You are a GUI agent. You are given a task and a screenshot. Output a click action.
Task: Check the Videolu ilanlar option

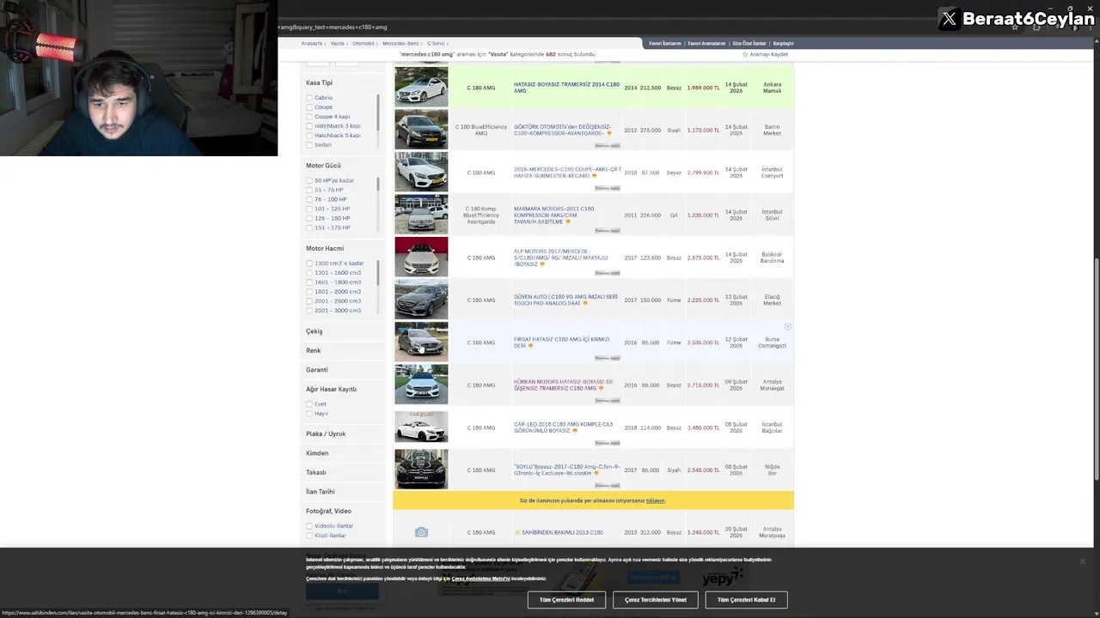309,526
